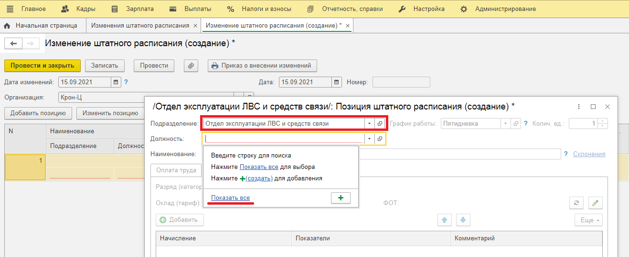Open the Еще dropdown menu

pos(588,220)
